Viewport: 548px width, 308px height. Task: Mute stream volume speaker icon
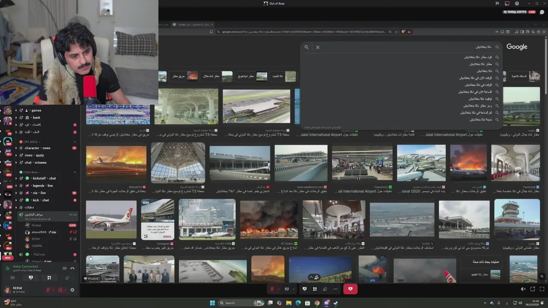click(523, 289)
